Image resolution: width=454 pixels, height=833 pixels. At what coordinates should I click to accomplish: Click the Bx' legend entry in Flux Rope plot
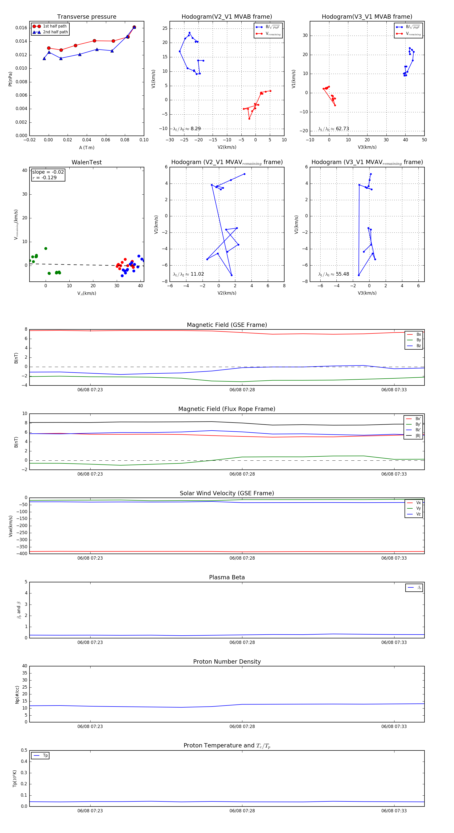point(413,419)
